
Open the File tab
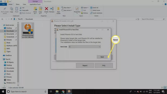pyautogui.click(x=3, y=4)
